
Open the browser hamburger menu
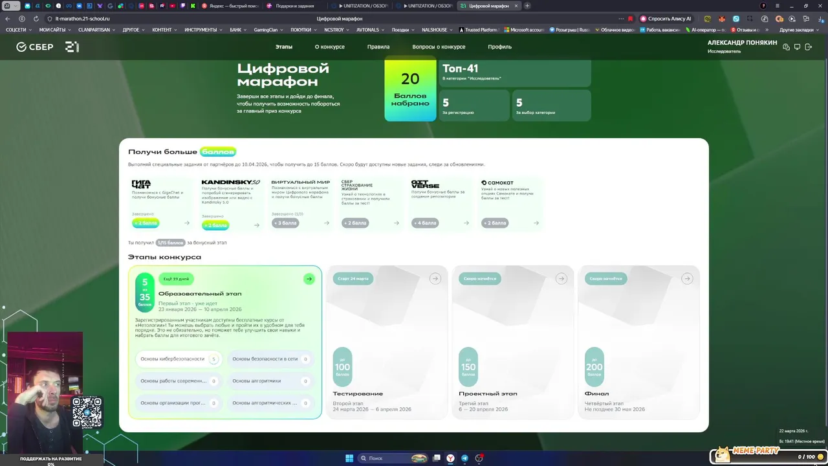778,6
